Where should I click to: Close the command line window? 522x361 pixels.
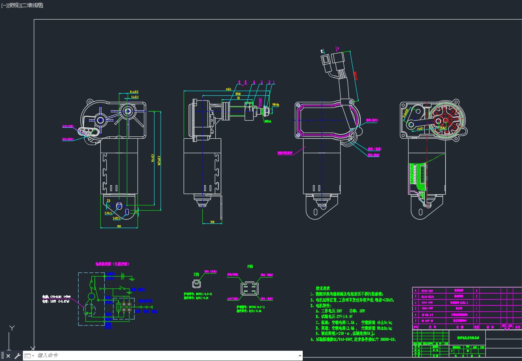[8, 356]
